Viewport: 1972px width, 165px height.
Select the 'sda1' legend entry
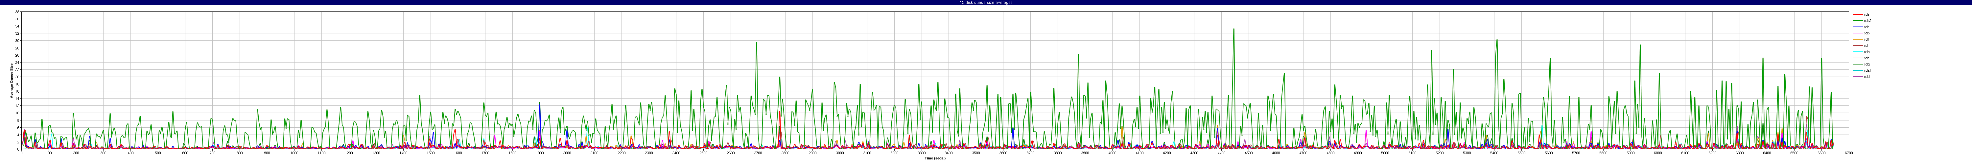click(1868, 70)
